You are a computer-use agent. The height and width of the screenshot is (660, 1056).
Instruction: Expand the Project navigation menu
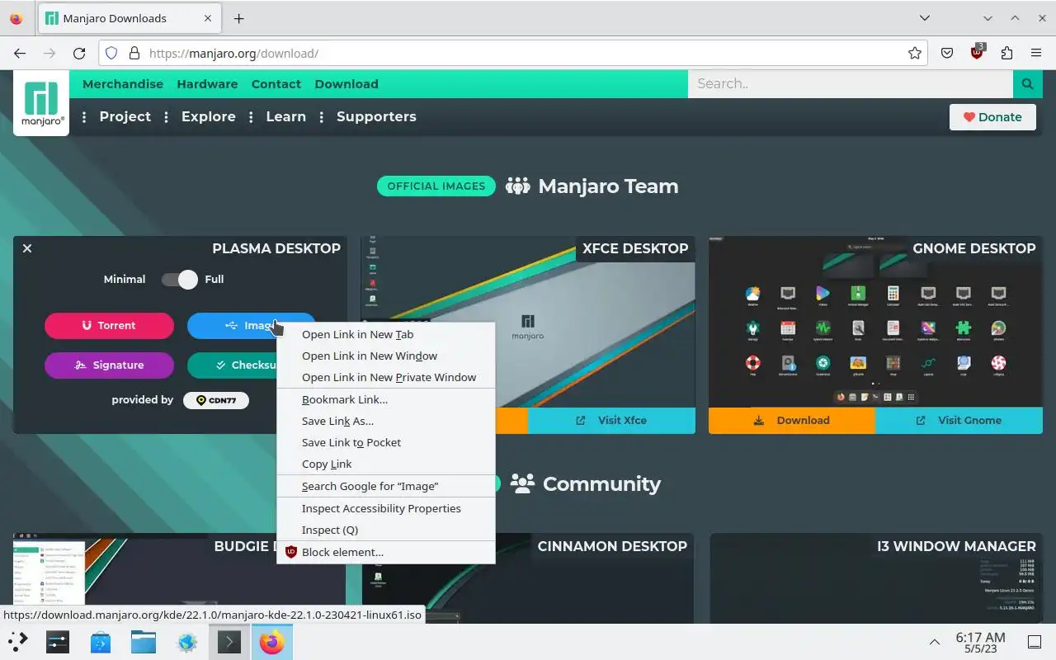[125, 116]
